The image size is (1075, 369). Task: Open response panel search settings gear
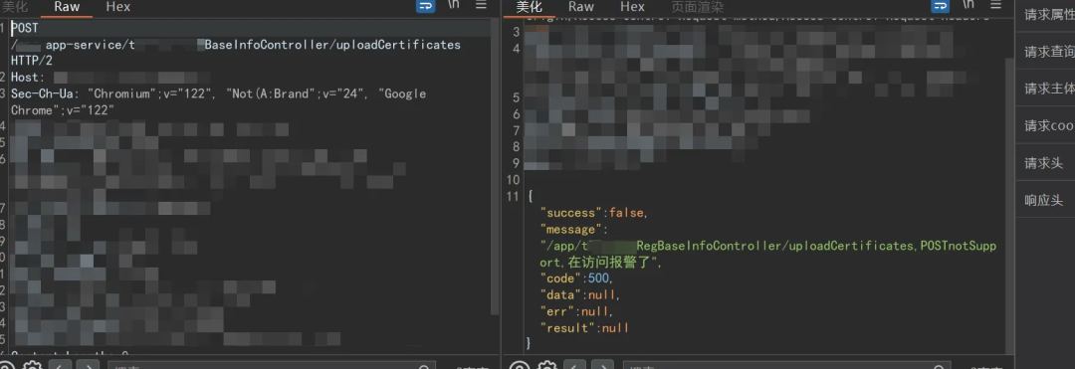click(x=546, y=366)
